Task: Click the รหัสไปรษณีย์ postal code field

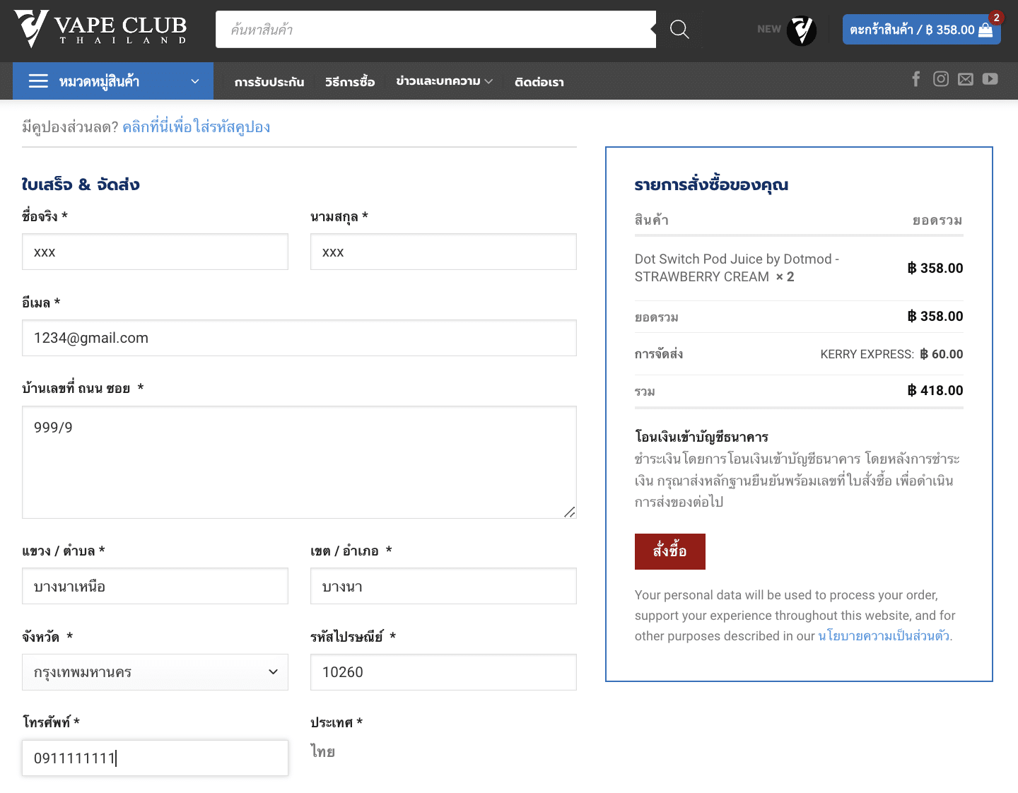Action: [443, 672]
